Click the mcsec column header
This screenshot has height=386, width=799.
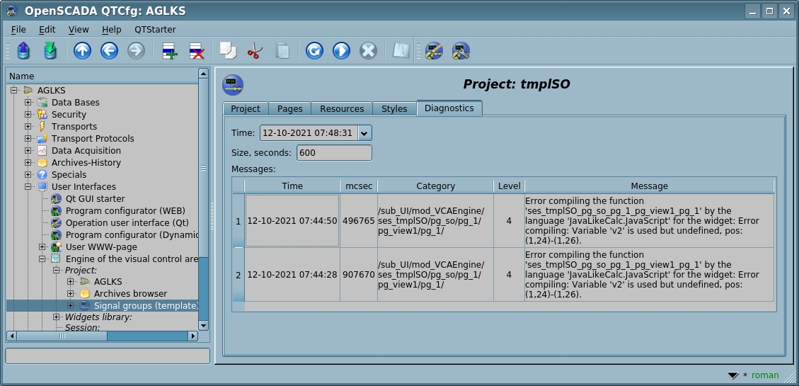point(359,186)
